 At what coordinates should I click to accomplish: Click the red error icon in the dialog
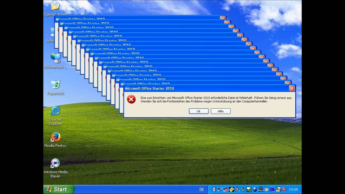click(131, 99)
